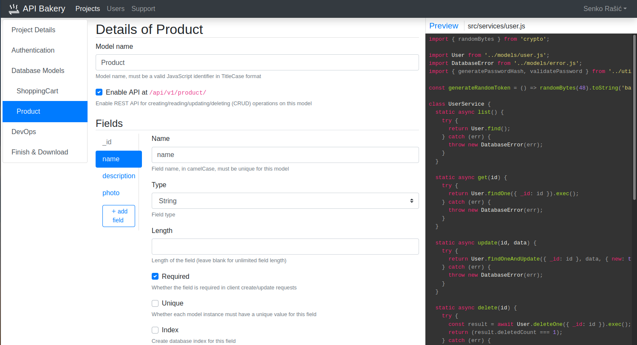Click the API Bakery brand name

tap(44, 8)
